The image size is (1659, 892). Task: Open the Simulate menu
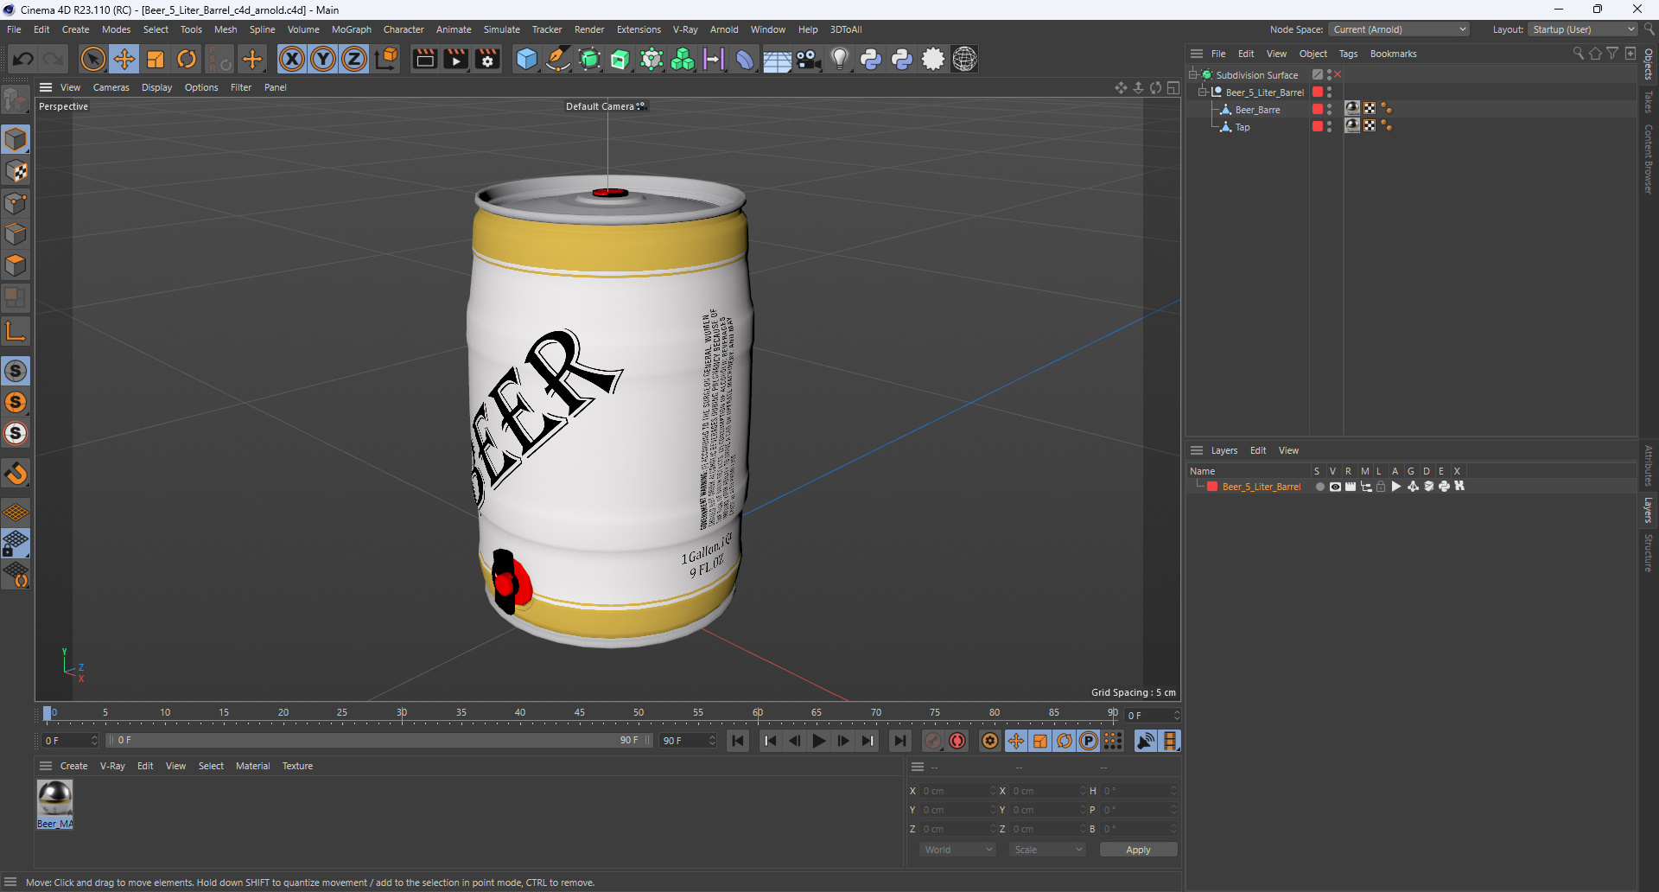click(501, 29)
